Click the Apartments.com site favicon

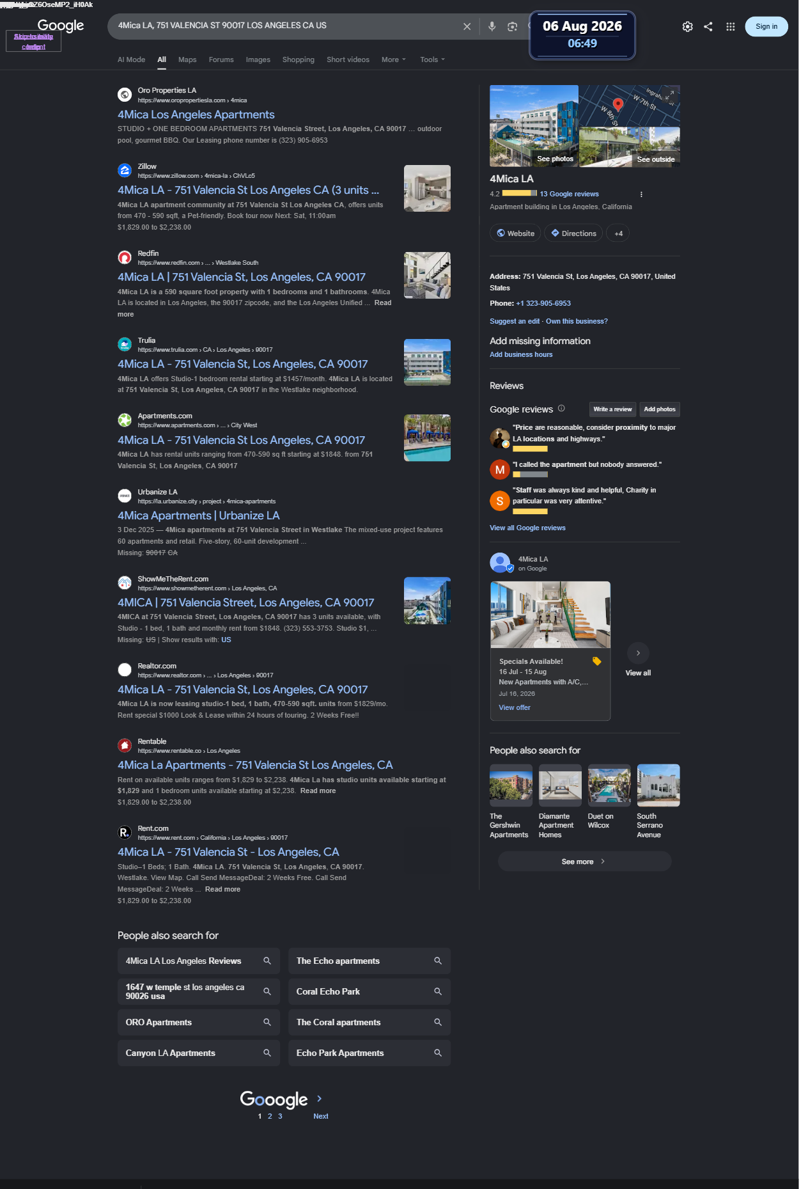click(125, 420)
